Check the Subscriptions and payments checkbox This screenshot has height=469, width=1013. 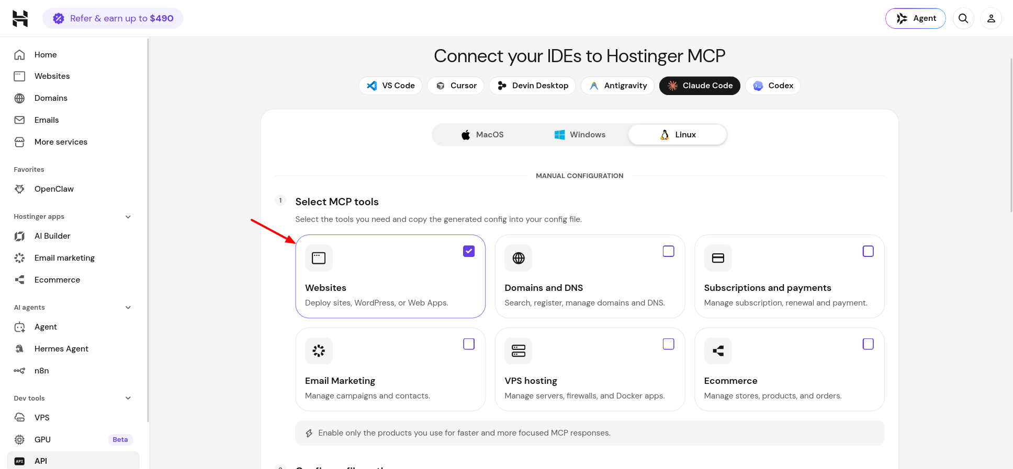(868, 251)
